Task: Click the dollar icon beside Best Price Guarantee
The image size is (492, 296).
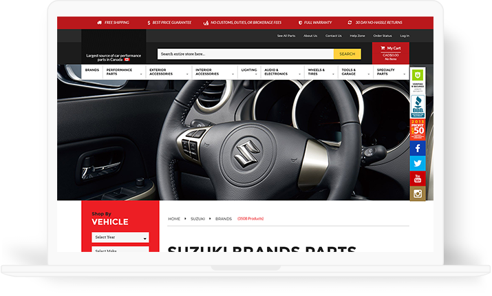Action: coord(149,23)
